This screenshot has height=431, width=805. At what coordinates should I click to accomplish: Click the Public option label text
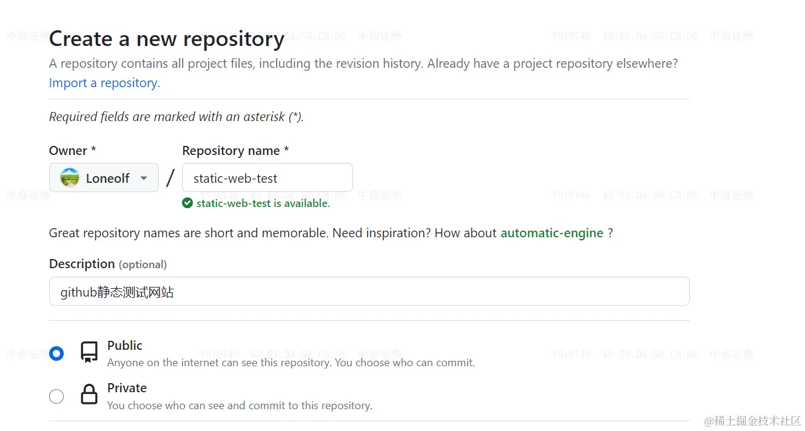click(x=124, y=346)
